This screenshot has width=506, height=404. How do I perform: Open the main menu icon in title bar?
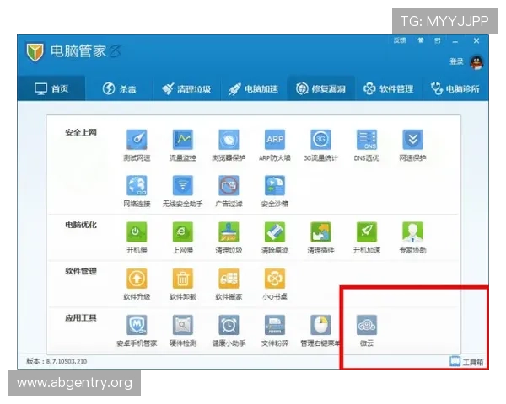(438, 41)
